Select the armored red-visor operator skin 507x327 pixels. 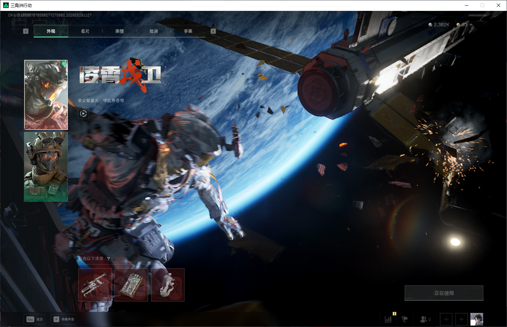(46, 95)
